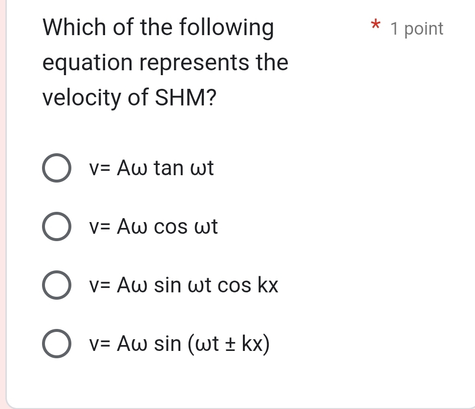The height and width of the screenshot is (409, 475).
Task: Click the word 'velocity' in the question
Action: tap(82, 98)
